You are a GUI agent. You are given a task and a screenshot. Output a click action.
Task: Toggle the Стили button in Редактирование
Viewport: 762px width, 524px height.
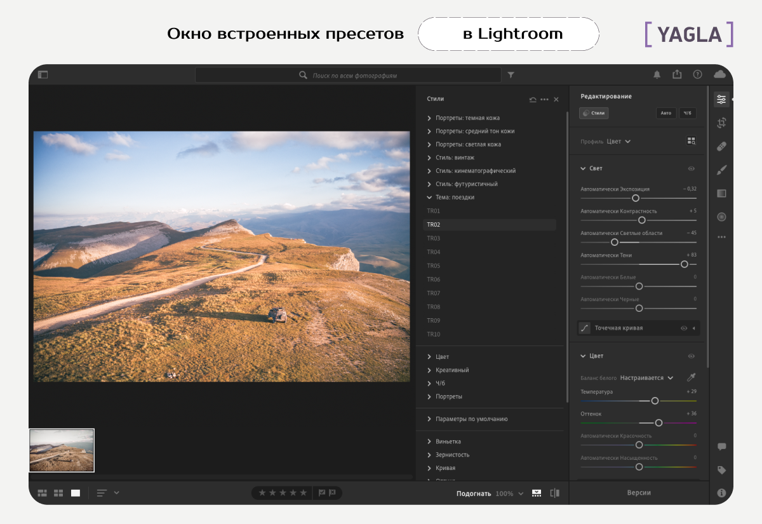pos(594,113)
